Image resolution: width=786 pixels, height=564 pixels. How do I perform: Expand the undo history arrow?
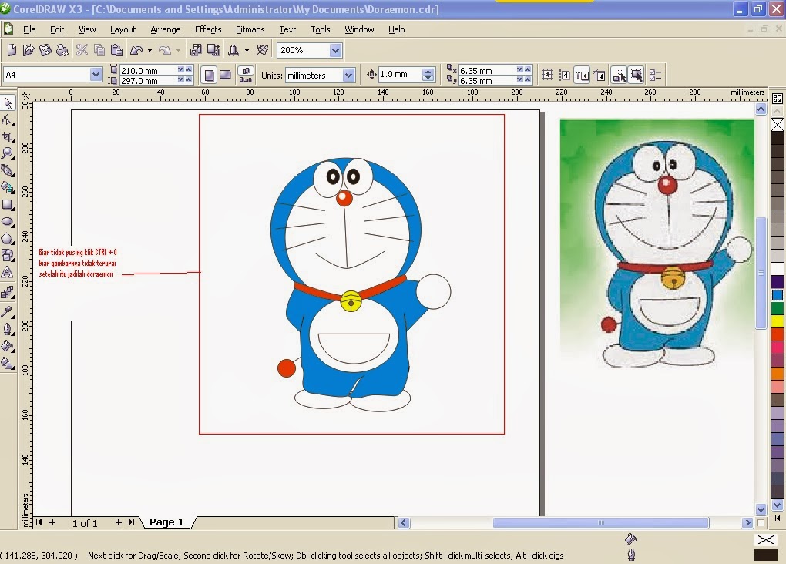150,50
